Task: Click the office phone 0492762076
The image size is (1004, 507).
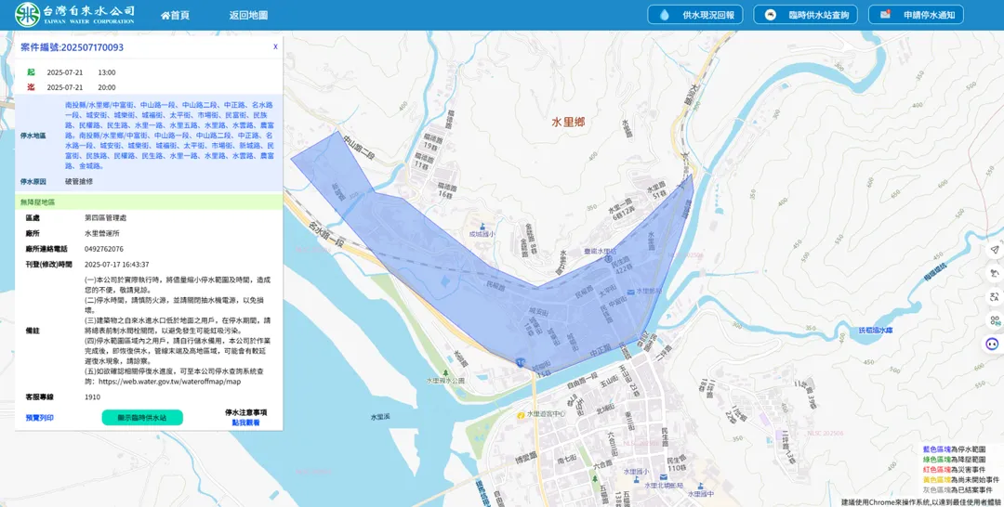Action: [x=104, y=249]
